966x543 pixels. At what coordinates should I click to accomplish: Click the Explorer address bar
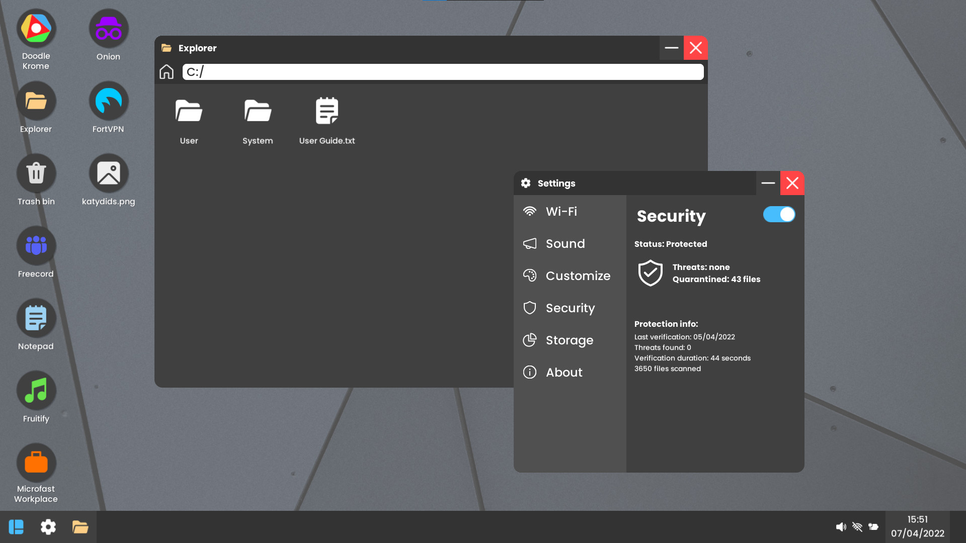(443, 71)
